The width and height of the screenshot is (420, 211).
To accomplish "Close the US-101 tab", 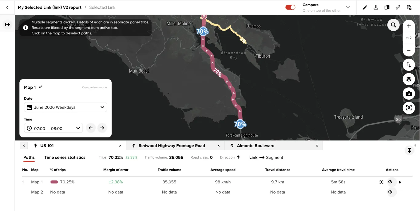I will point(120,146).
